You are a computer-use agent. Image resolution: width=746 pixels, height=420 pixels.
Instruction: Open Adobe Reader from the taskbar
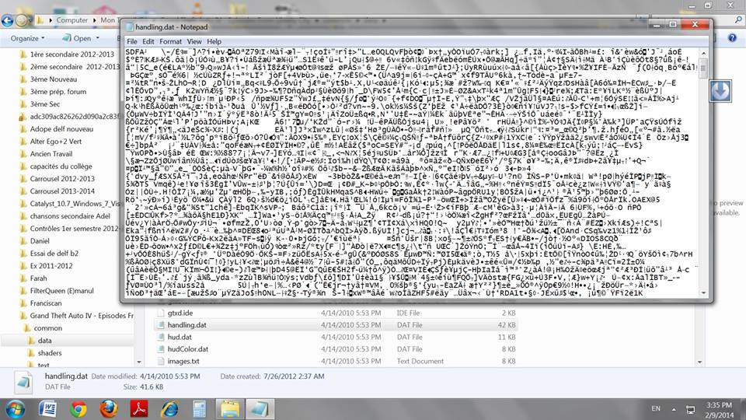139,409
